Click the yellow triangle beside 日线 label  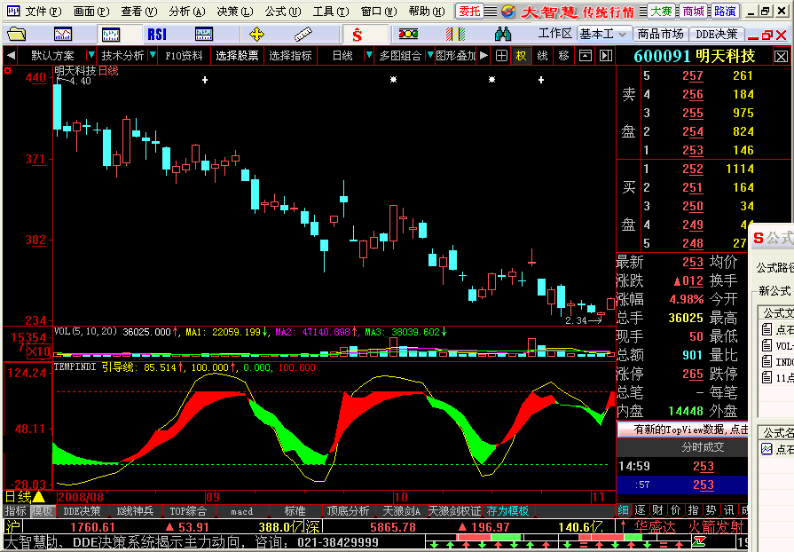click(x=39, y=497)
